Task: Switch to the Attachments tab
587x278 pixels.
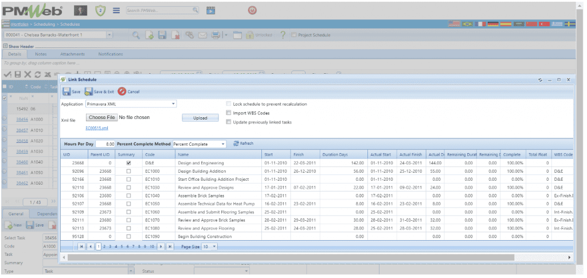Action: click(x=73, y=54)
